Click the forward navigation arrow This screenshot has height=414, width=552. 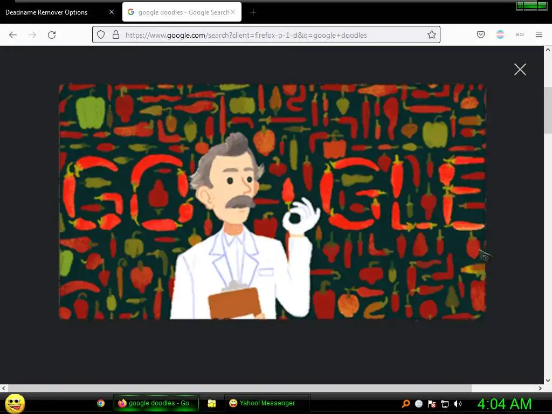point(32,35)
